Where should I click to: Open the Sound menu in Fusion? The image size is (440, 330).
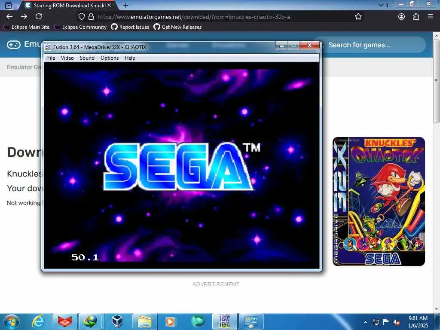tap(87, 58)
